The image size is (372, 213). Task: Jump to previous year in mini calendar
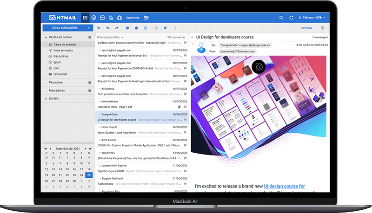click(x=45, y=148)
